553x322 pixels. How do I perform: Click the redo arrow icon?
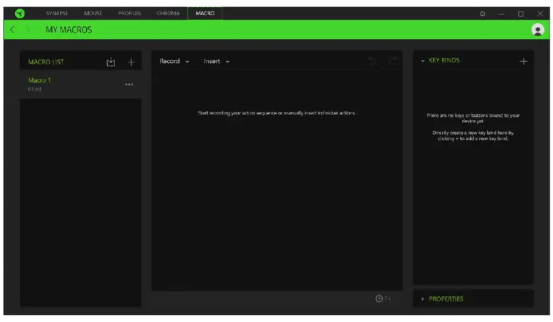tap(393, 60)
